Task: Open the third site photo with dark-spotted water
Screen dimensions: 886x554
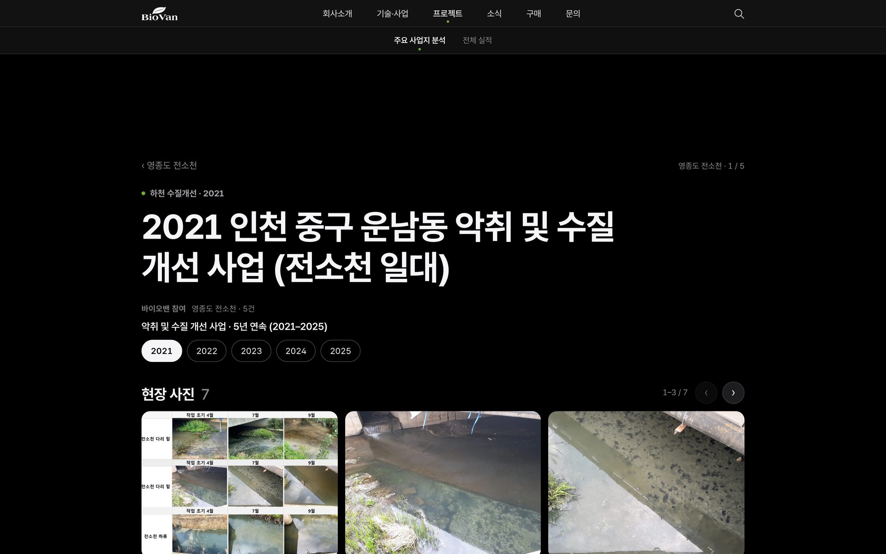Action: point(646,482)
